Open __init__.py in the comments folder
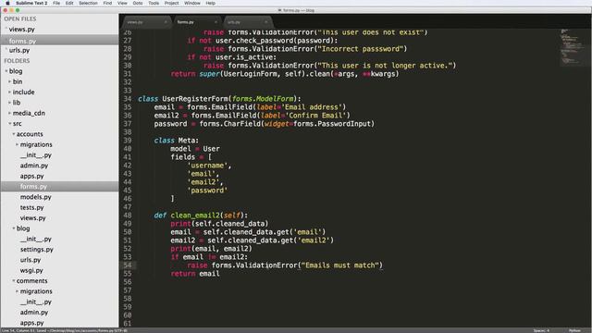 tap(35, 302)
